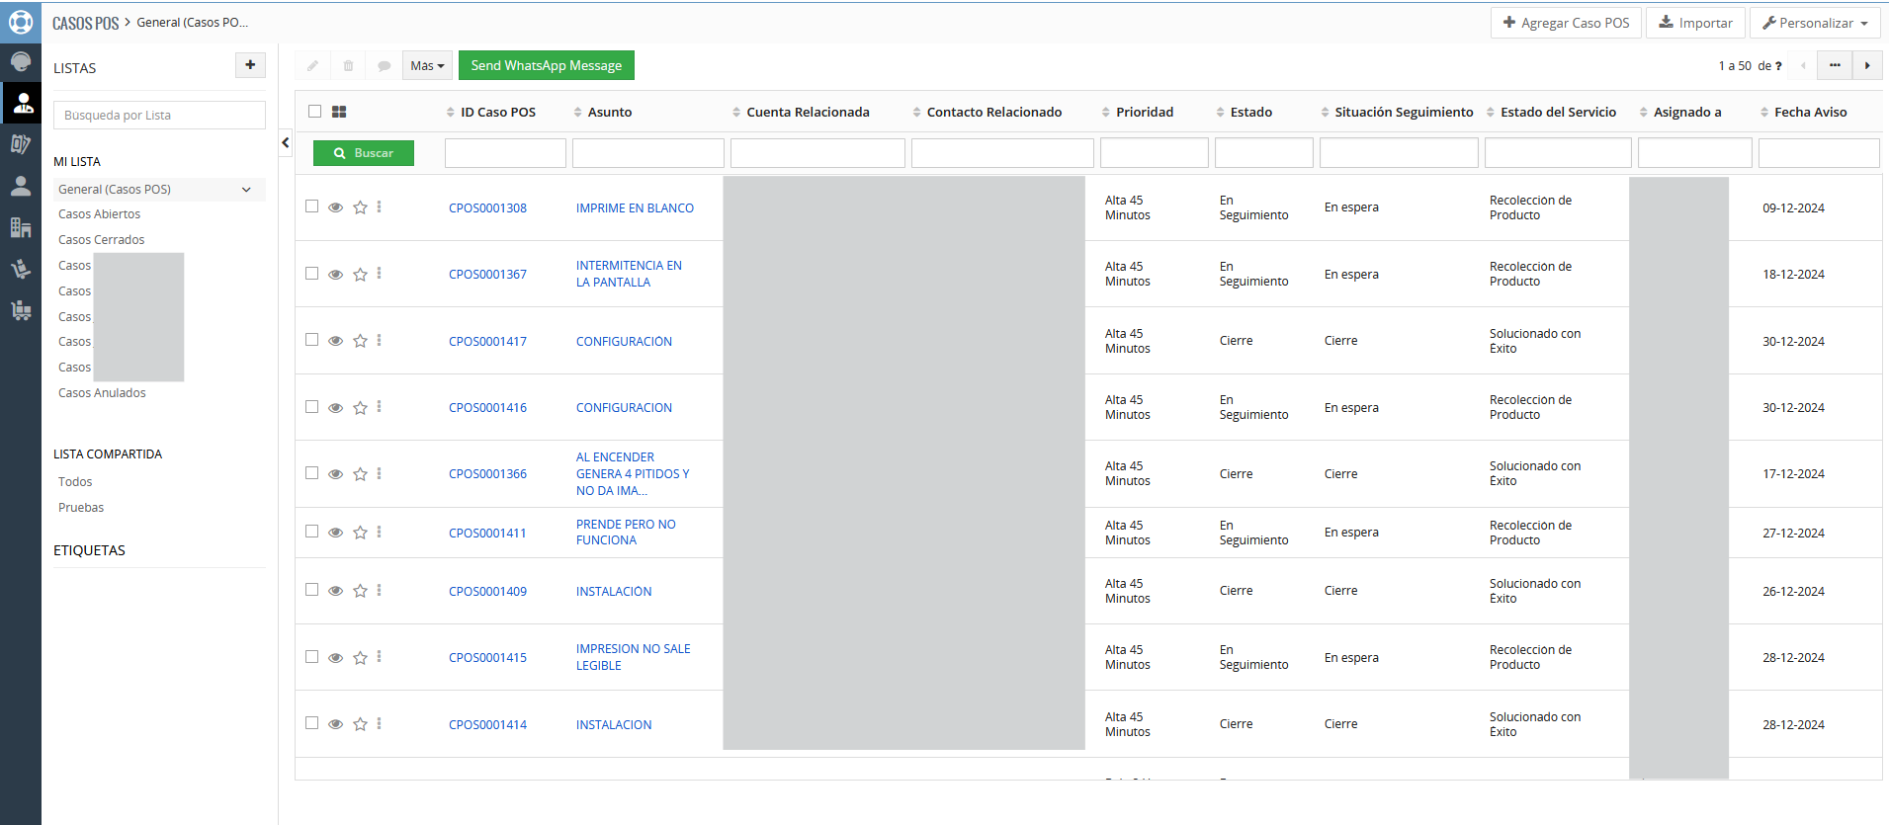Select the Todos shared list
This screenshot has height=825, width=1889.
click(x=75, y=482)
